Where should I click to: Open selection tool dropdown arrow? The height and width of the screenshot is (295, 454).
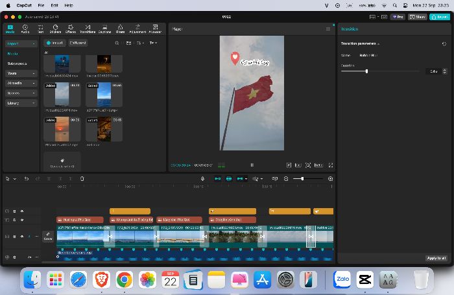[x=15, y=179]
